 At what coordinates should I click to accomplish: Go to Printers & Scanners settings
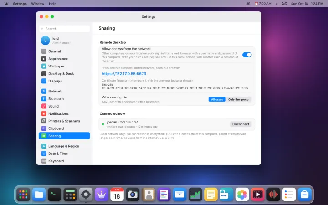(x=64, y=121)
